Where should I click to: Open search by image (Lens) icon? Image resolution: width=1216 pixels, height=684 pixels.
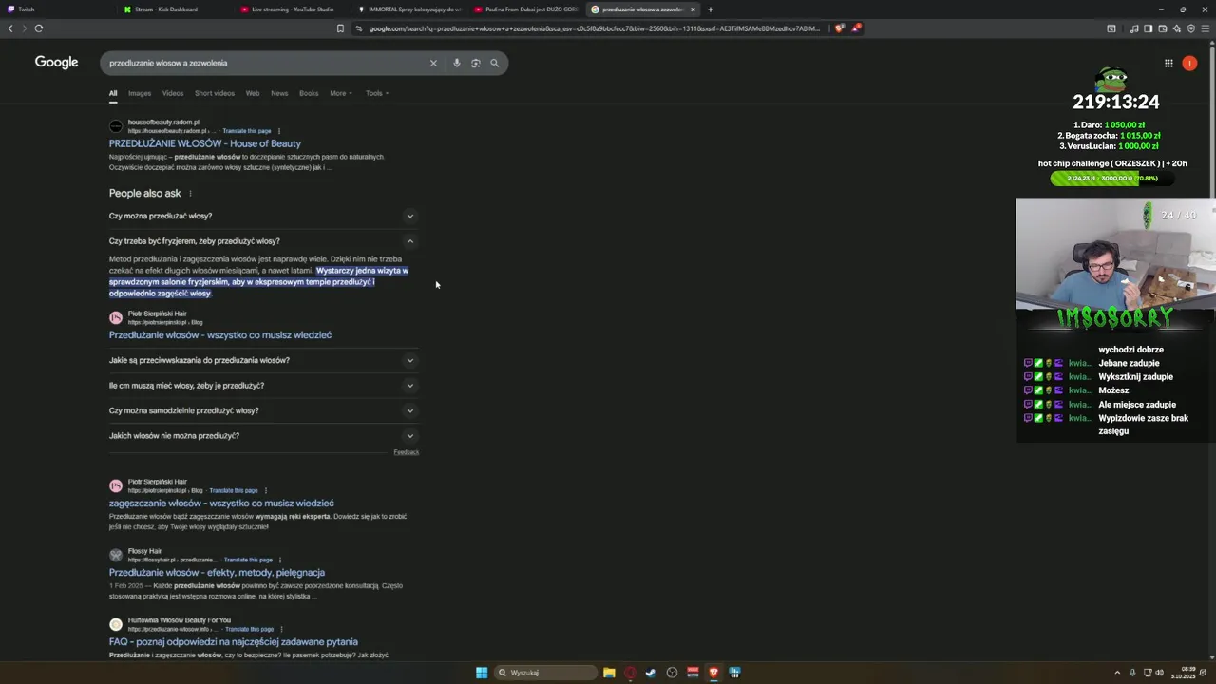coord(476,63)
